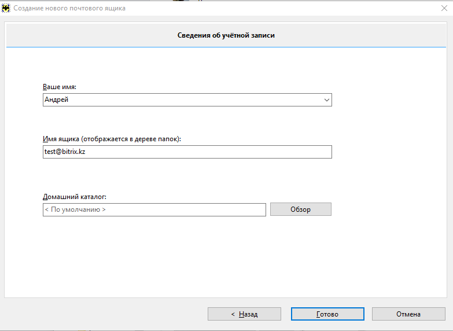Click the left arrow on Назад button
The height and width of the screenshot is (331, 453).
pyautogui.click(x=233, y=314)
